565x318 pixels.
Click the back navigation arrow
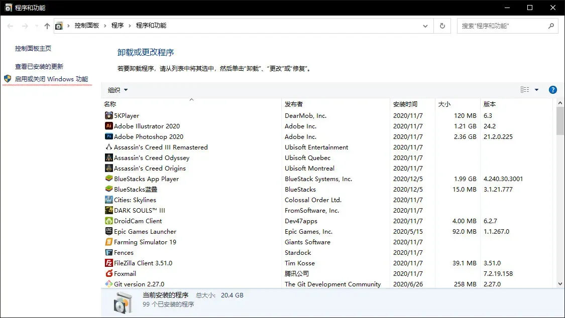tap(10, 26)
